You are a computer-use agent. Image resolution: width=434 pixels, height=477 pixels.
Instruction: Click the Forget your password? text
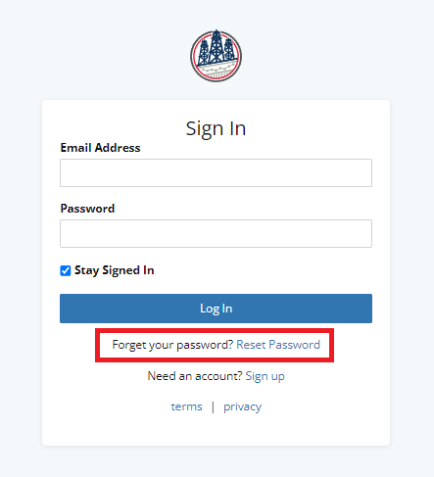172,345
